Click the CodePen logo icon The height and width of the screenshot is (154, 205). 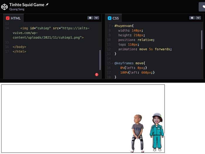pyautogui.click(x=4, y=7)
